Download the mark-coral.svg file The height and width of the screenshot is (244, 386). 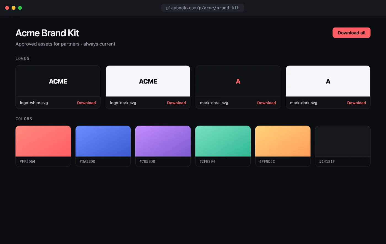click(x=266, y=103)
